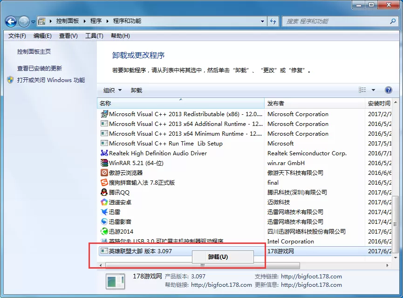
Task: Select the 迅雷 bird icon
Action: click(x=104, y=212)
